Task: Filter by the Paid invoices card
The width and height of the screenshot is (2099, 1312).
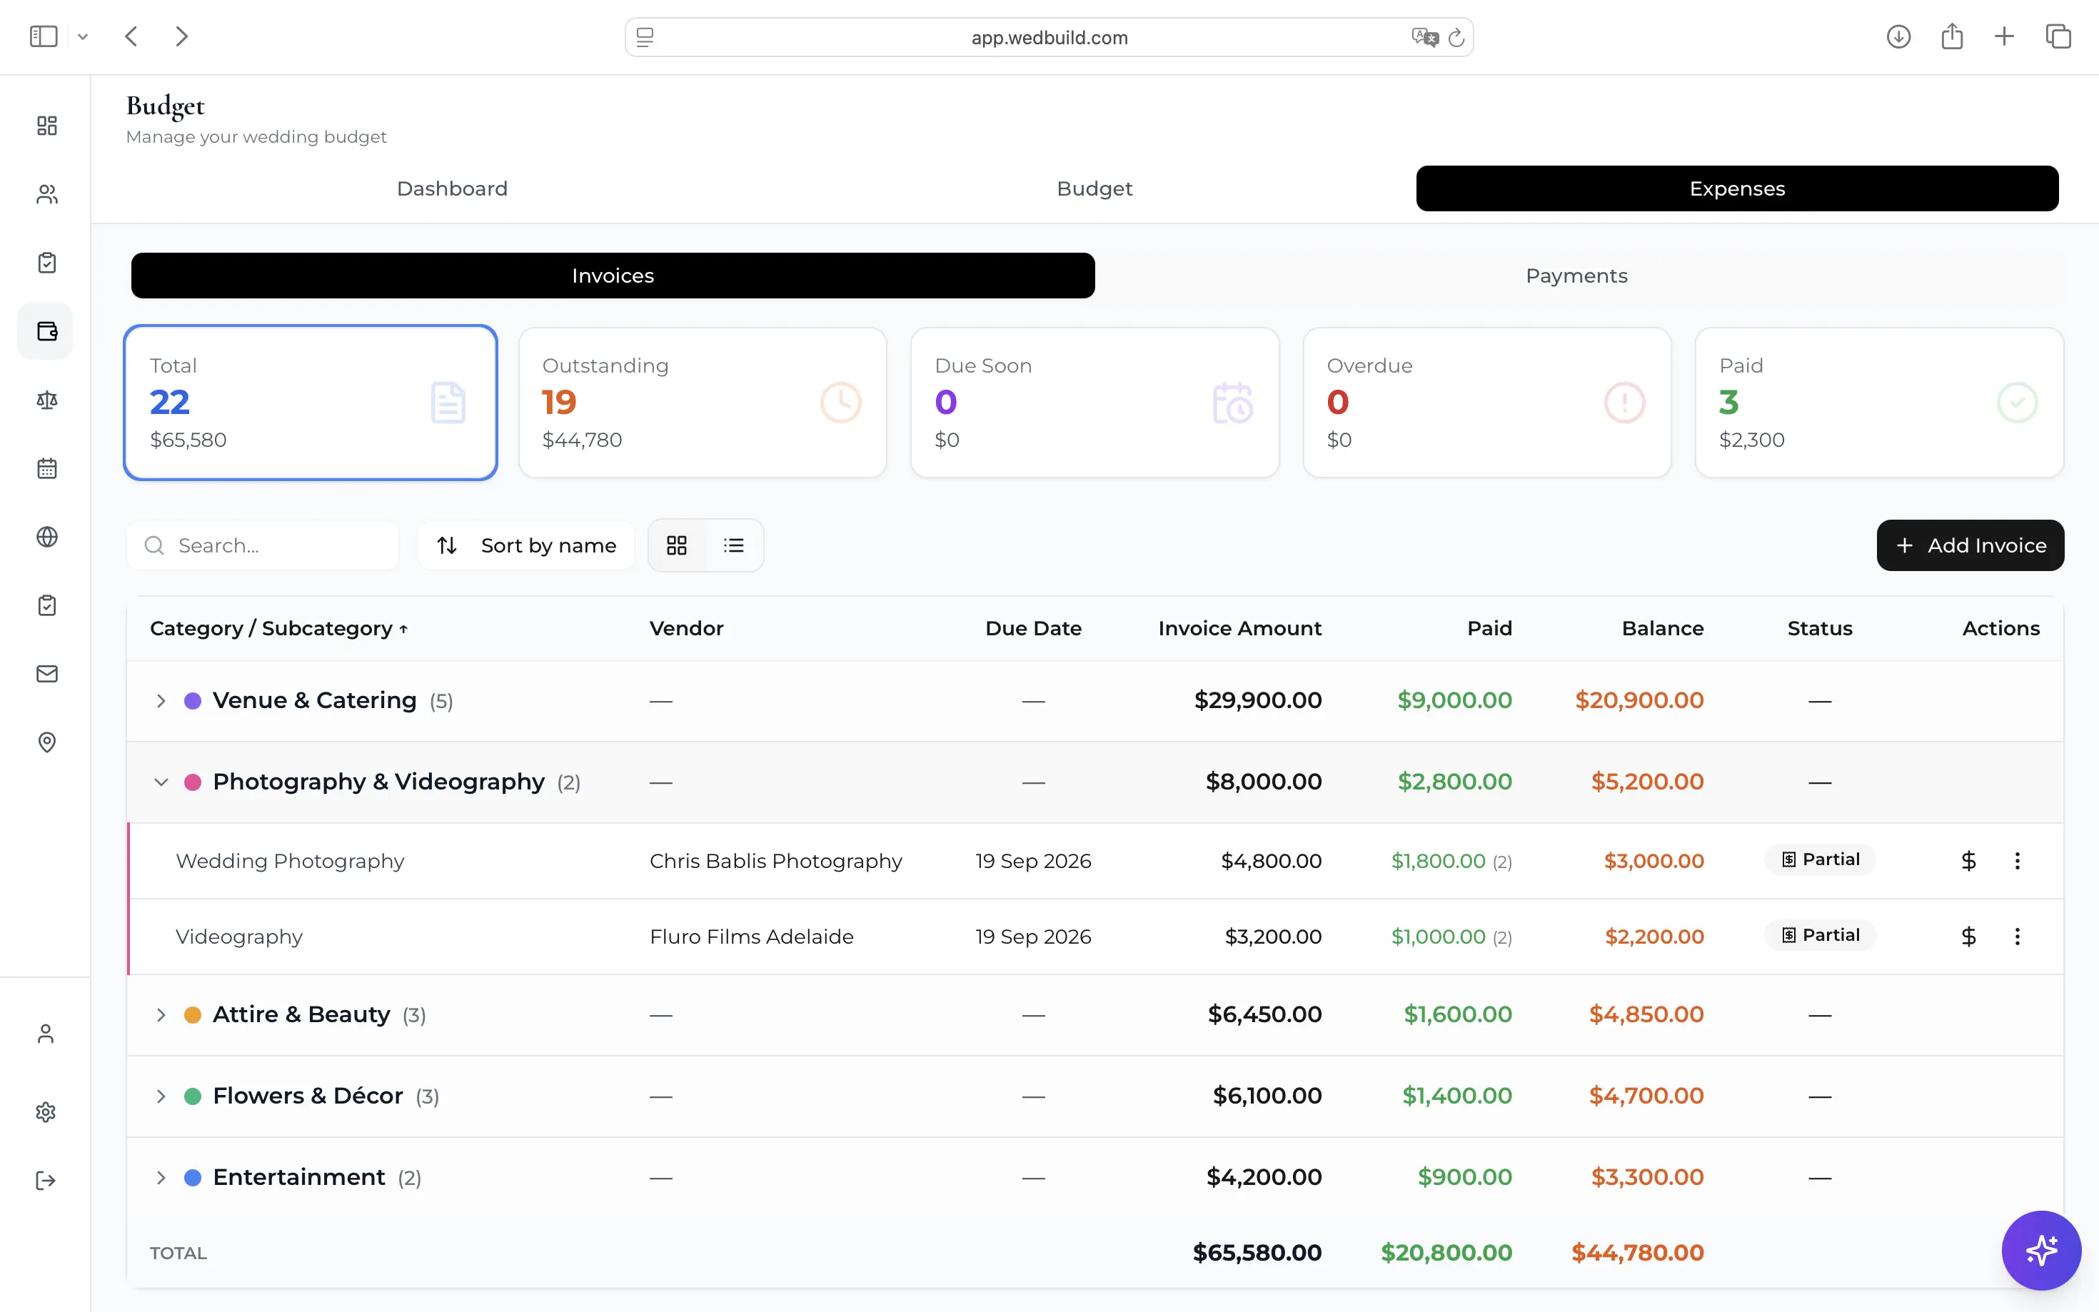Action: pyautogui.click(x=1880, y=403)
